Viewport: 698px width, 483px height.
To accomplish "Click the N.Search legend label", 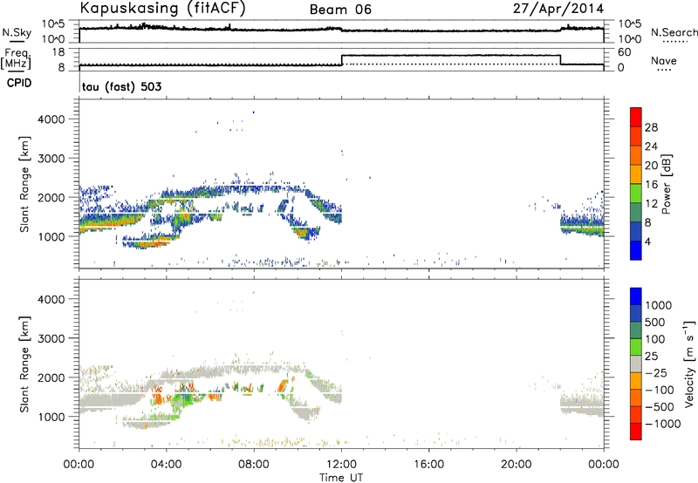I will coord(674,32).
